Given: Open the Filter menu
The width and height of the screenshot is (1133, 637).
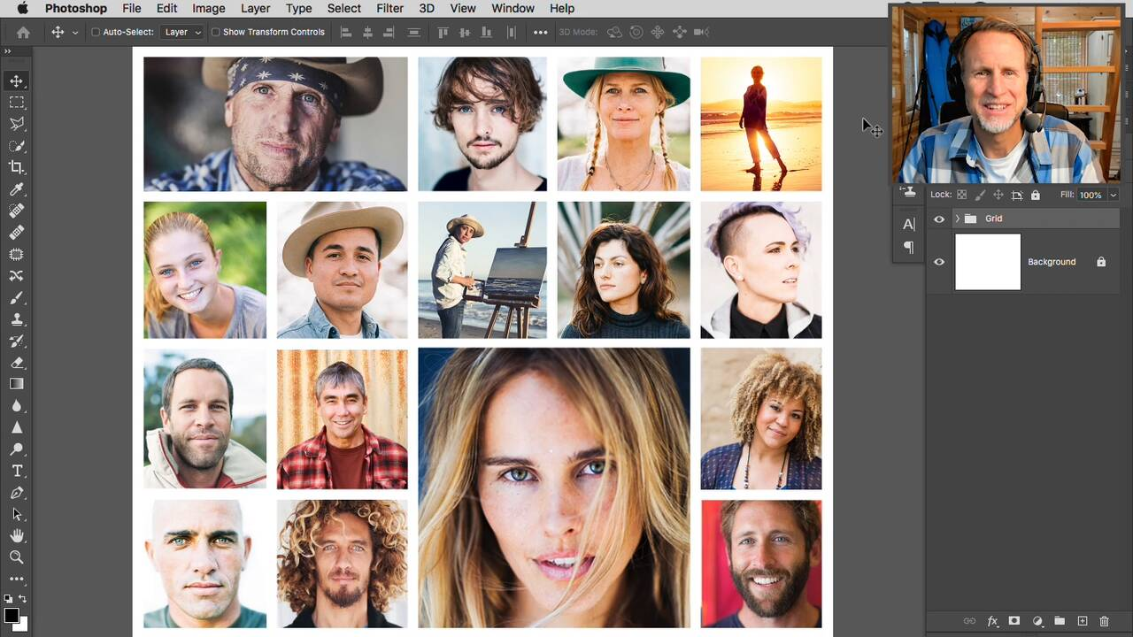Looking at the screenshot, I should pyautogui.click(x=389, y=8).
